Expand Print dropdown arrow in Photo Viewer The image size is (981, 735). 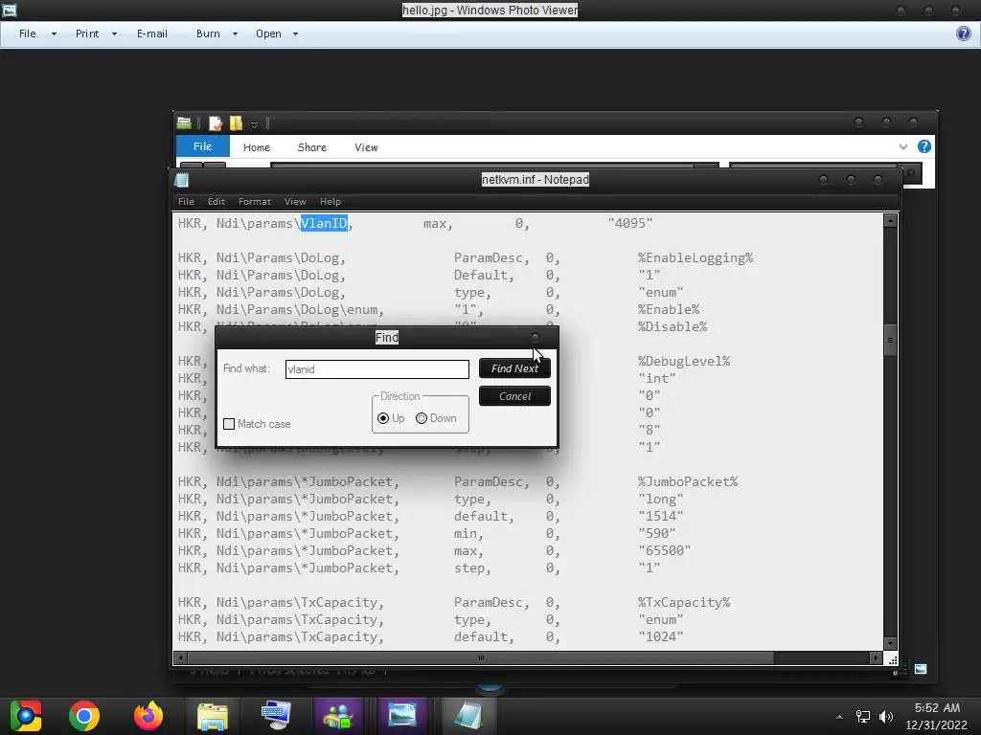pyautogui.click(x=115, y=33)
